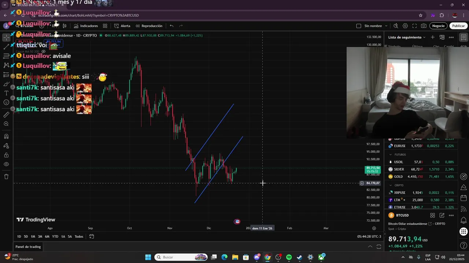Screen dimensions: 469x263
Task: Open the forecasting and measurement tools
Action: [x=6, y=75]
